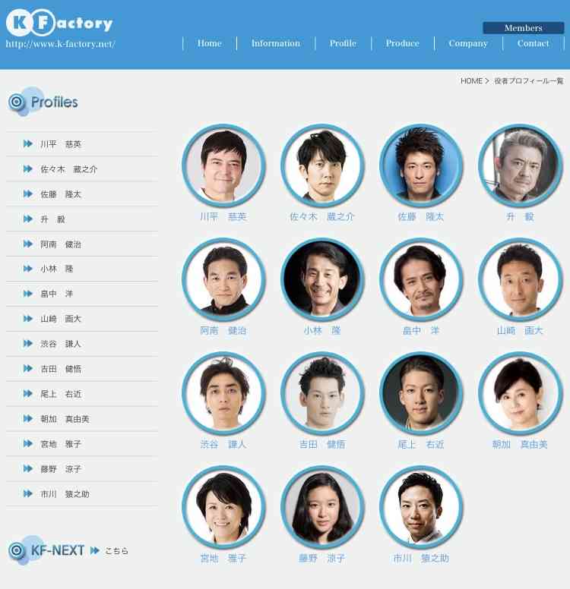The width and height of the screenshot is (570, 589).
Task: Click the arrow icon next to 升 毅
Action: pos(28,219)
